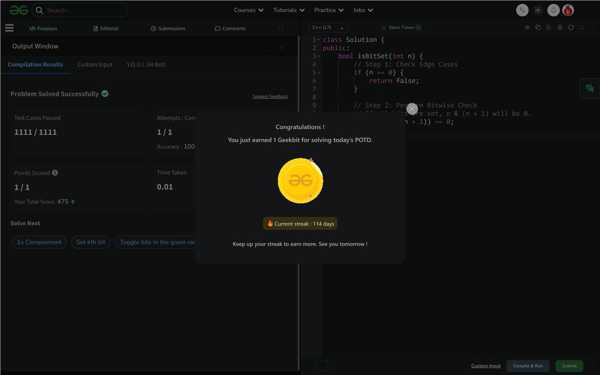Viewport: 600px width, 375px height.
Task: Click the GeeksforGeeks logo
Action: (18, 10)
